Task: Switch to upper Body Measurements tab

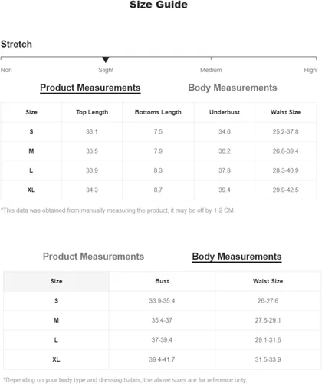Action: [232, 88]
